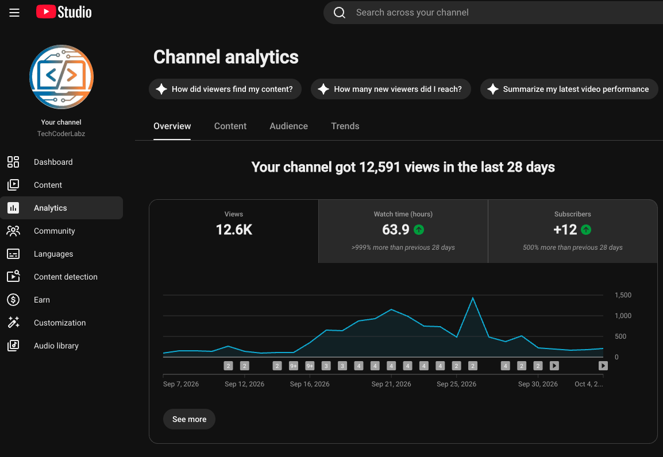The image size is (663, 457).
Task: Select the Subscribers +12 metric card
Action: 573,231
